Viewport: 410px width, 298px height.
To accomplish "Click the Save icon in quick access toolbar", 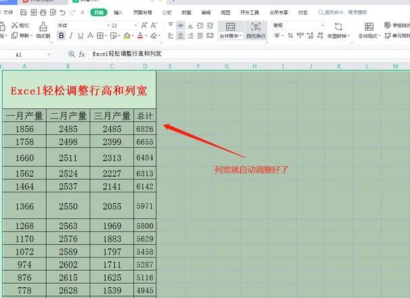I will click(x=23, y=12).
